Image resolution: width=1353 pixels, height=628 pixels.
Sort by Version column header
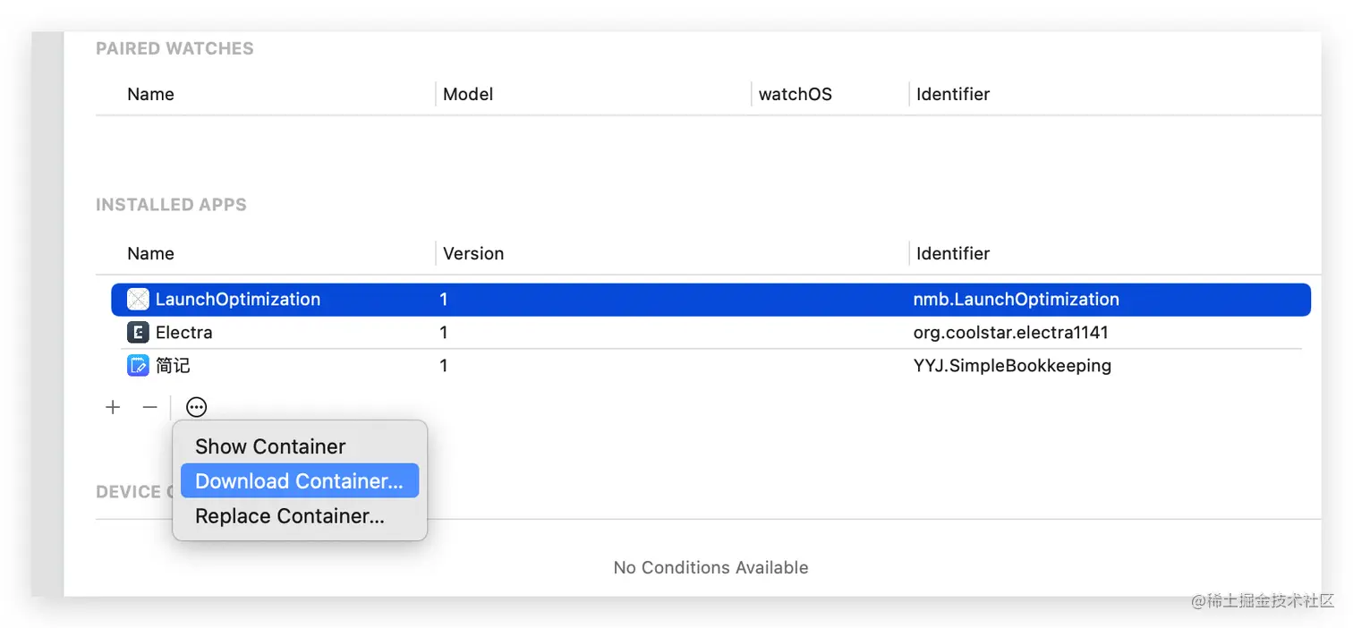coord(473,254)
